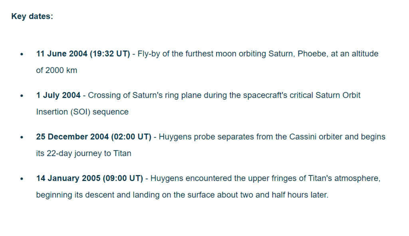
Task: Click the '1 July 2004' bold date
Action: pyautogui.click(x=58, y=95)
